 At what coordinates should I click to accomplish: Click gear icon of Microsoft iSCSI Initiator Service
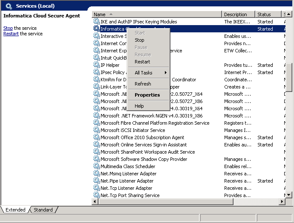click(x=96, y=130)
